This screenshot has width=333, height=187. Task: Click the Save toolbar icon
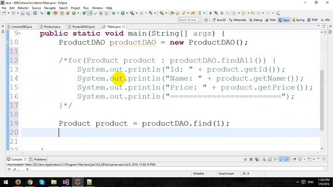pos(22,13)
